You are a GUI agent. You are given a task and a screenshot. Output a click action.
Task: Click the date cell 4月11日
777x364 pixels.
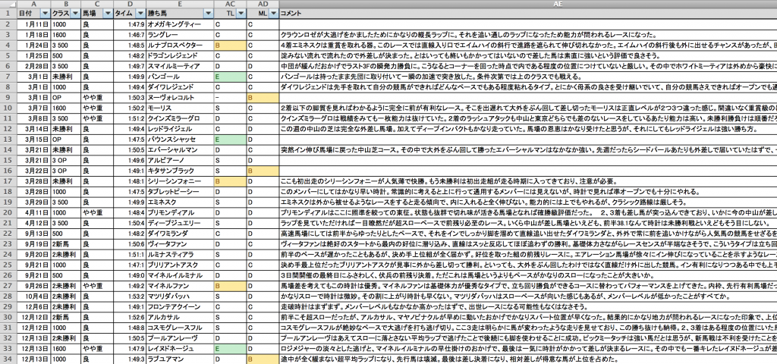pos(33,212)
